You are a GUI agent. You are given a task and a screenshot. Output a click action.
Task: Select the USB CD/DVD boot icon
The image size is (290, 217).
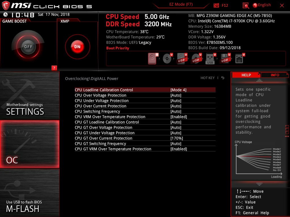[197, 58]
